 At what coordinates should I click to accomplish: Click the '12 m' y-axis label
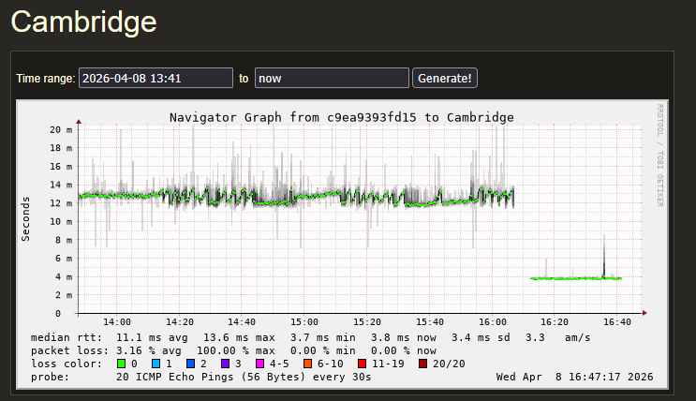point(61,203)
